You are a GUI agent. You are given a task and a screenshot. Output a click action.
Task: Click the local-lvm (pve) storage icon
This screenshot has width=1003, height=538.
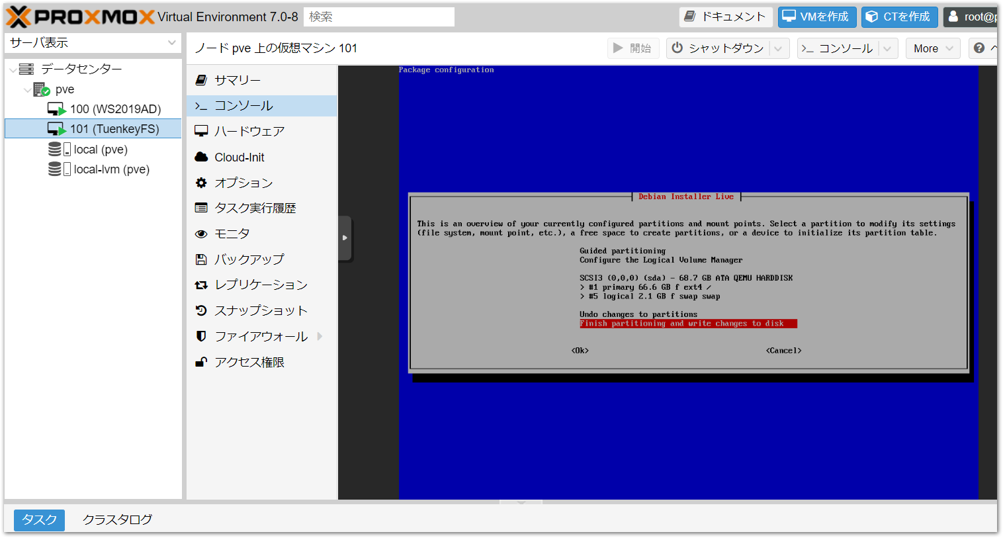(x=60, y=169)
